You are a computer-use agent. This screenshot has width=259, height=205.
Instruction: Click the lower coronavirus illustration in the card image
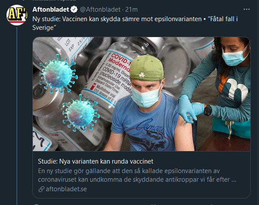pyautogui.click(x=81, y=113)
